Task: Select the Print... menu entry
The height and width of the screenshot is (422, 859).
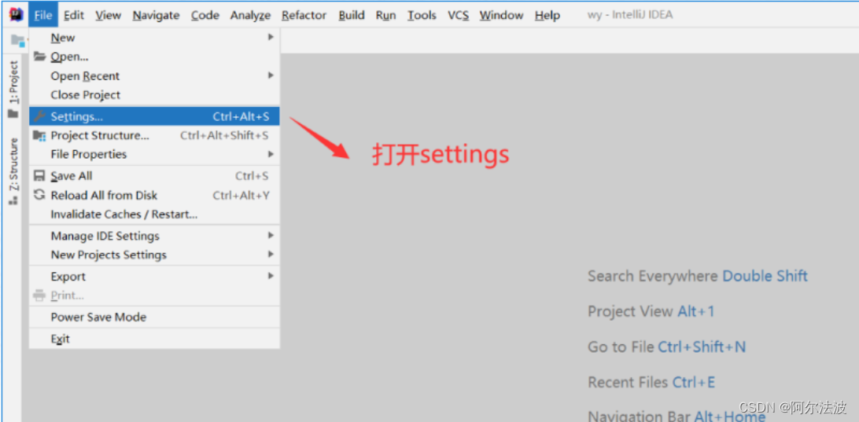Action: point(154,295)
